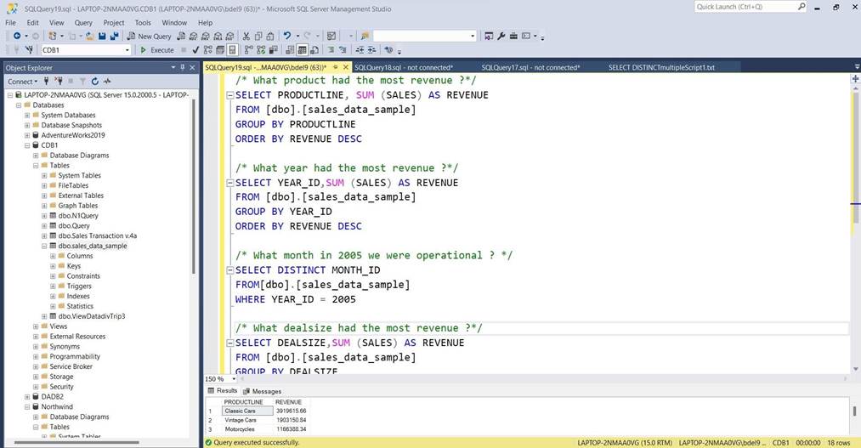Refresh the Object Explorer tree
Image resolution: width=861 pixels, height=448 pixels.
pyautogui.click(x=95, y=82)
